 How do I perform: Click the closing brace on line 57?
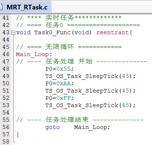pos(18,134)
